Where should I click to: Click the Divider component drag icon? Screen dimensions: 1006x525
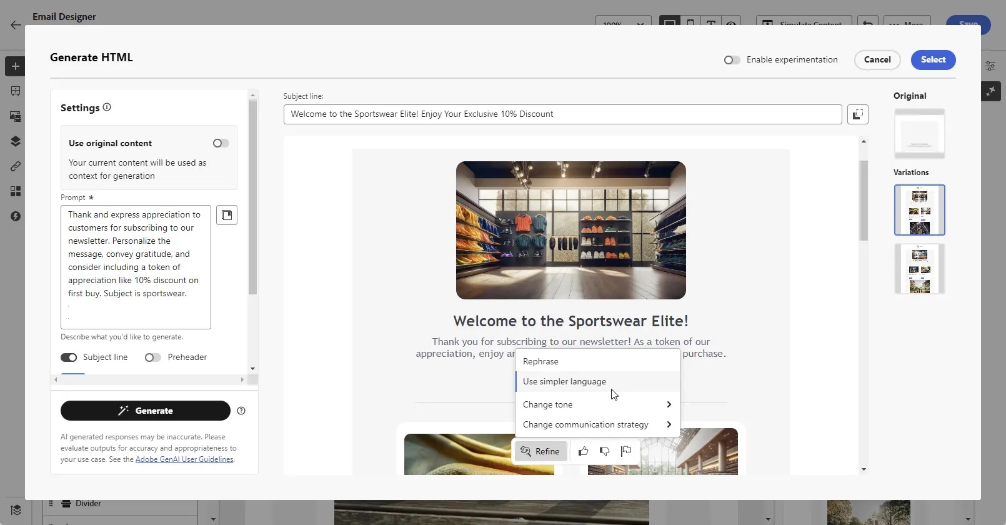pos(51,504)
